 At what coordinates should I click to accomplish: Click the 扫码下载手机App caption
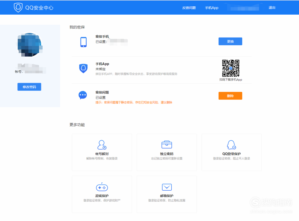pyautogui.click(x=231, y=80)
